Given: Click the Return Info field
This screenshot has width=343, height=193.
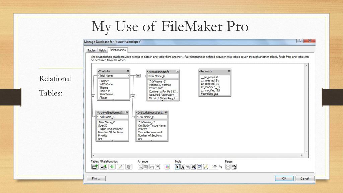Looking at the screenshot, I should coord(156,88).
